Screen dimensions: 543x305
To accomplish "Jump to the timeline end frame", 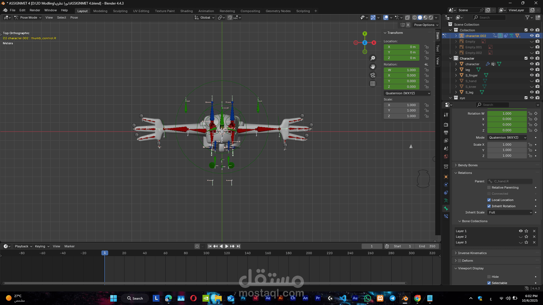I will click(238, 246).
